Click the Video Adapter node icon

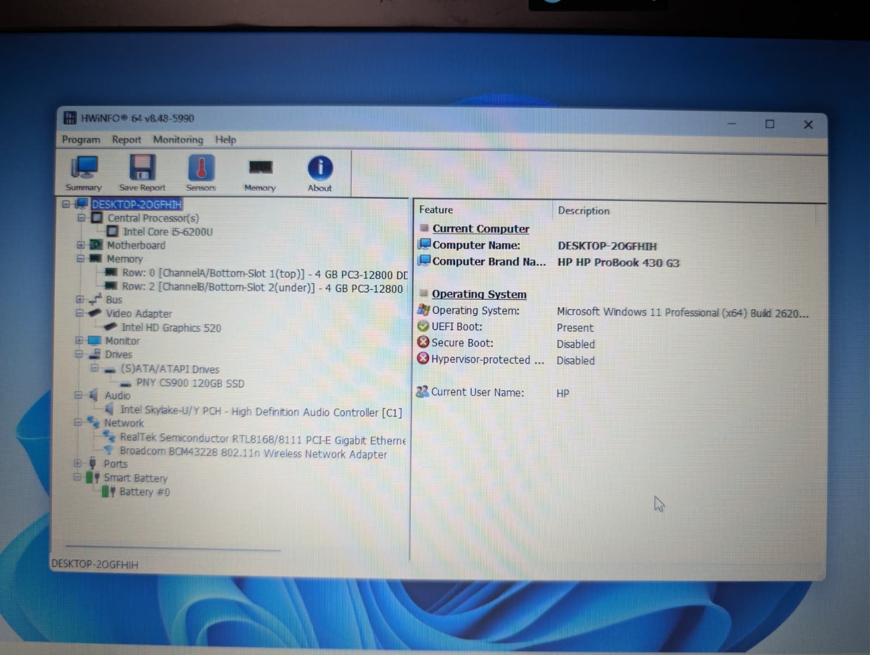click(x=95, y=313)
